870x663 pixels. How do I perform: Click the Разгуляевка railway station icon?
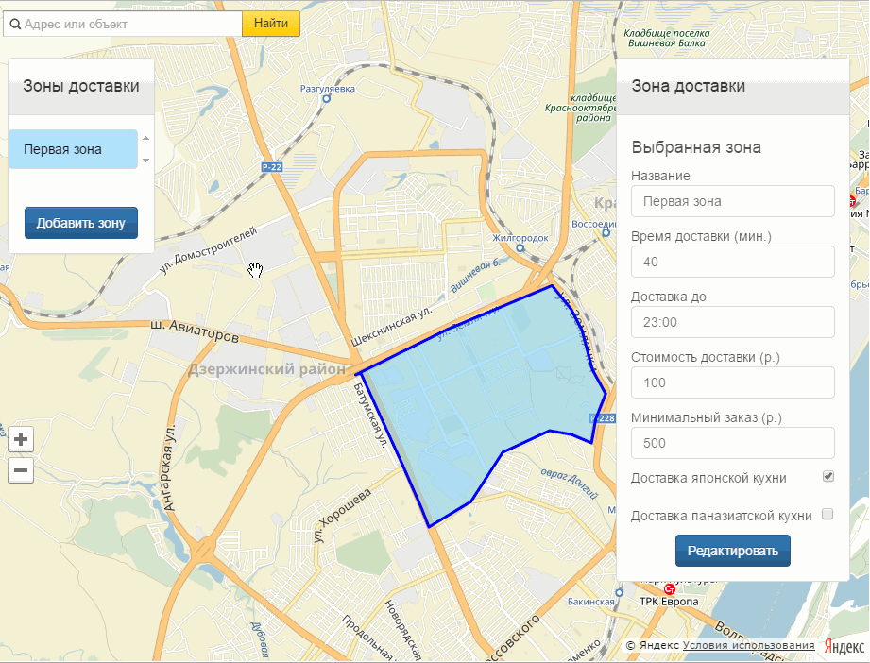point(327,98)
